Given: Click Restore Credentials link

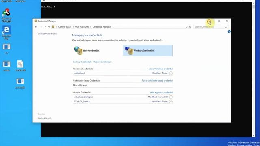Looking at the screenshot, I should pos(102,62).
